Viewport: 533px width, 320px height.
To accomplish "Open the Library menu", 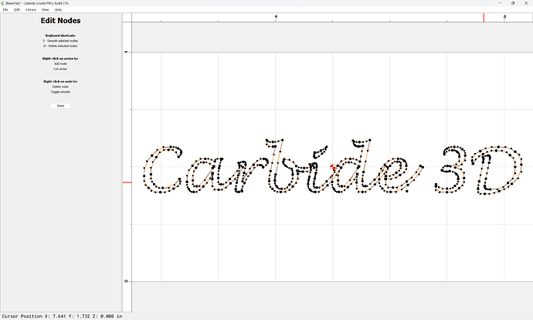I will tap(31, 9).
